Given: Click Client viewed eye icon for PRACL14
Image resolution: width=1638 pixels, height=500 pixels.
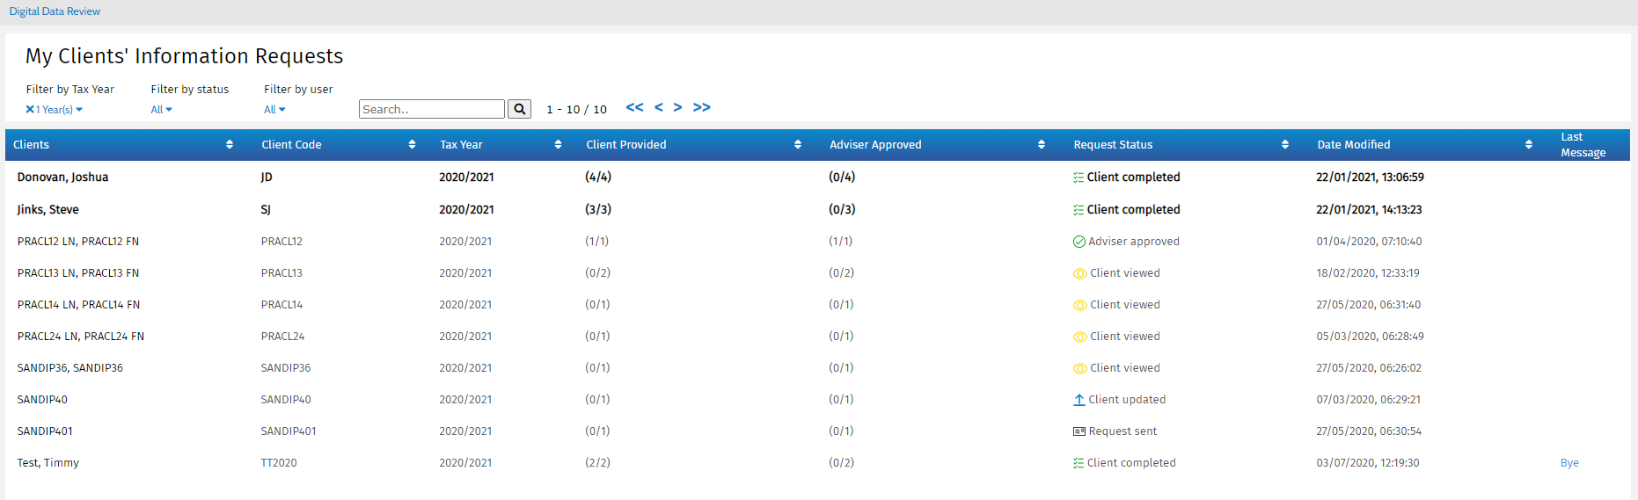Looking at the screenshot, I should (x=1080, y=305).
